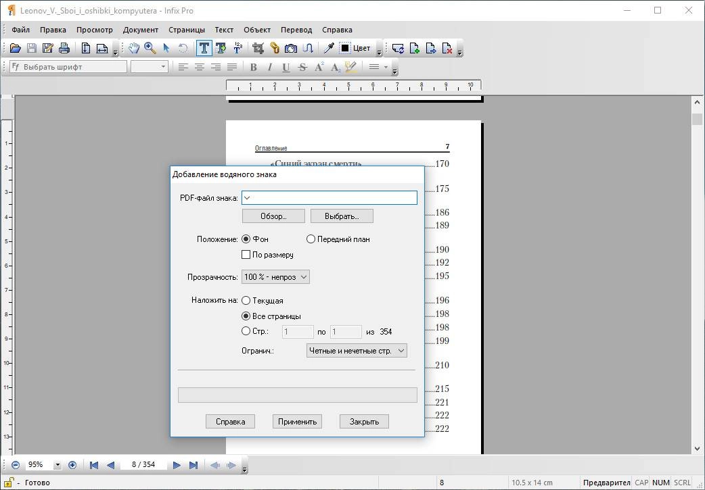Expand the navigation toolbar options chevron
705x490 pixels.
[245, 470]
